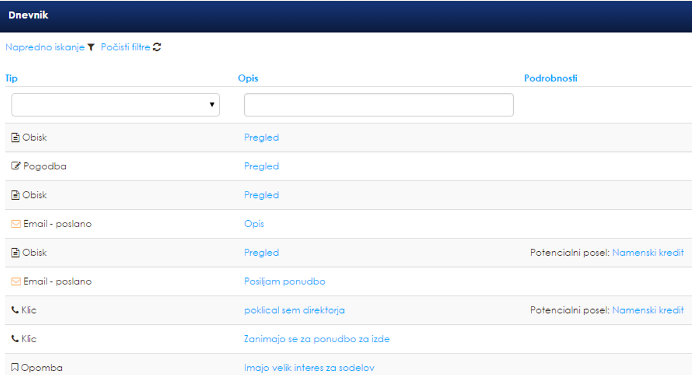Click the phone icon in the Zanimajo se row
The width and height of the screenshot is (692, 375).
coord(15,339)
